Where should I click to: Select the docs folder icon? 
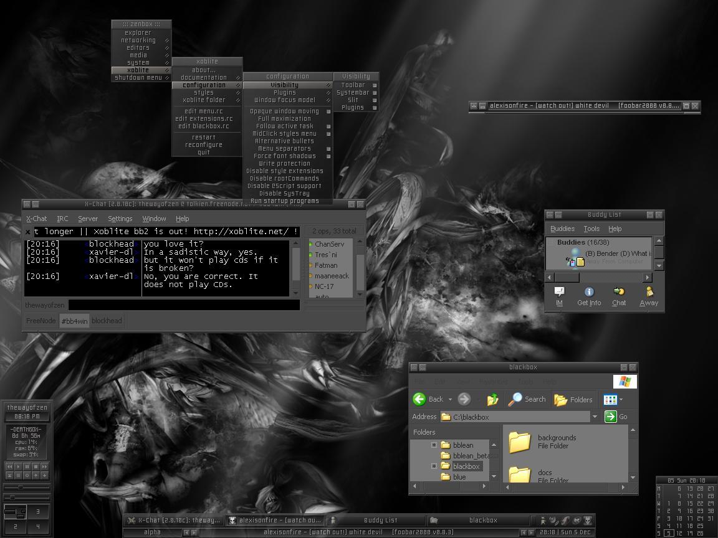point(520,474)
